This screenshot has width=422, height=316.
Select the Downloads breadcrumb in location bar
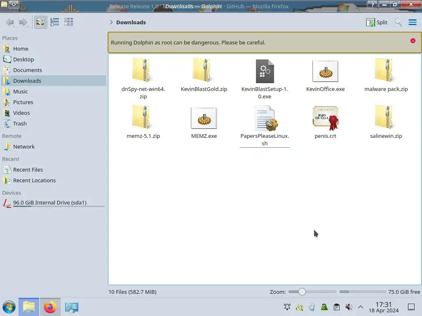click(x=131, y=22)
